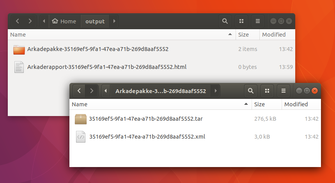Open search in the output window
The image size is (335, 183).
pos(225,21)
